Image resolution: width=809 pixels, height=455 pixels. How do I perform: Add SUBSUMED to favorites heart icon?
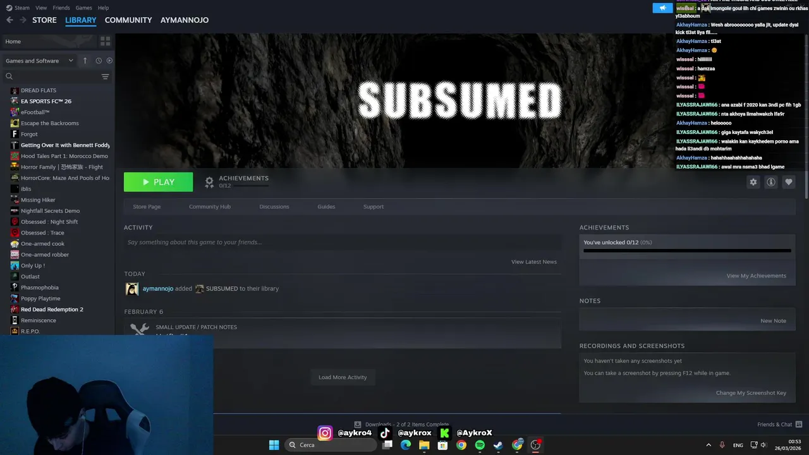(x=788, y=182)
